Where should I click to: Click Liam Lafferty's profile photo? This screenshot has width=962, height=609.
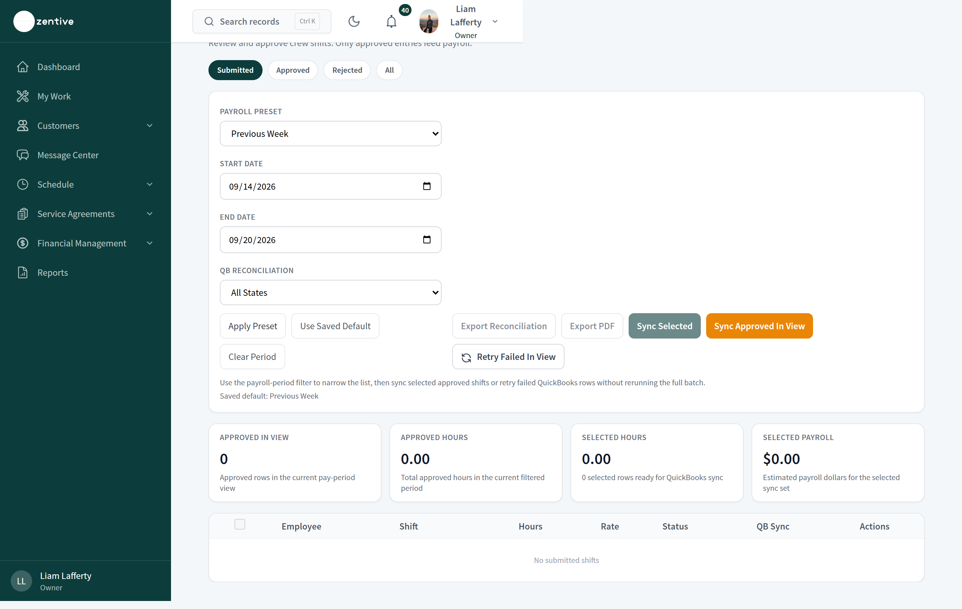pos(429,21)
